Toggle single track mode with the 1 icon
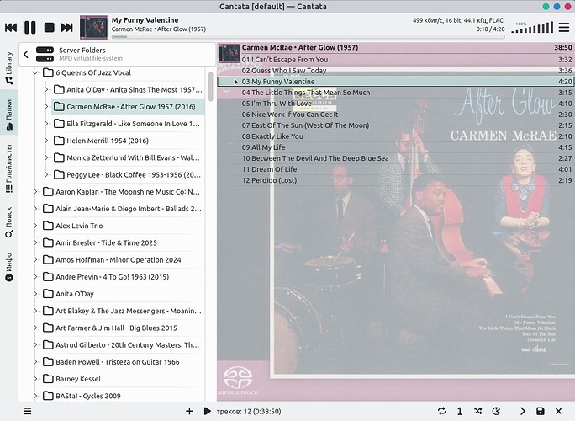Image resolution: width=575 pixels, height=421 pixels. 460,411
